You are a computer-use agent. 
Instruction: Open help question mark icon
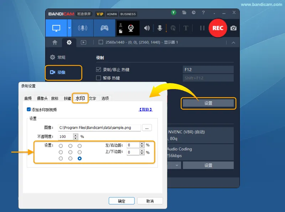point(203,12)
